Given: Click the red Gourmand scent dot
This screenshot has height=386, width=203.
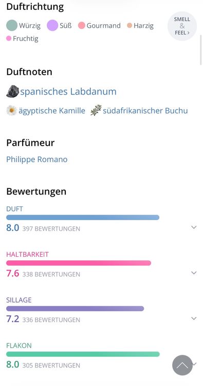Looking at the screenshot, I should (x=82, y=26).
